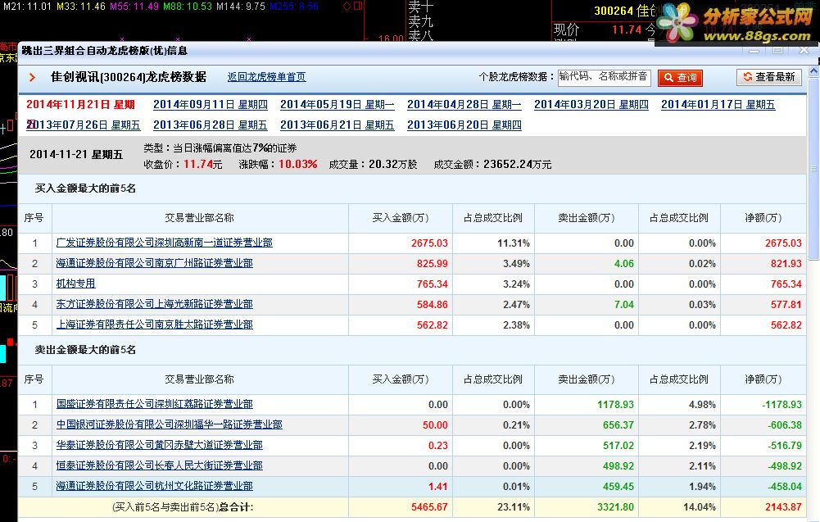Click total net amount 2143.87
Image resolution: width=820 pixels, height=522 pixels.
(x=783, y=506)
